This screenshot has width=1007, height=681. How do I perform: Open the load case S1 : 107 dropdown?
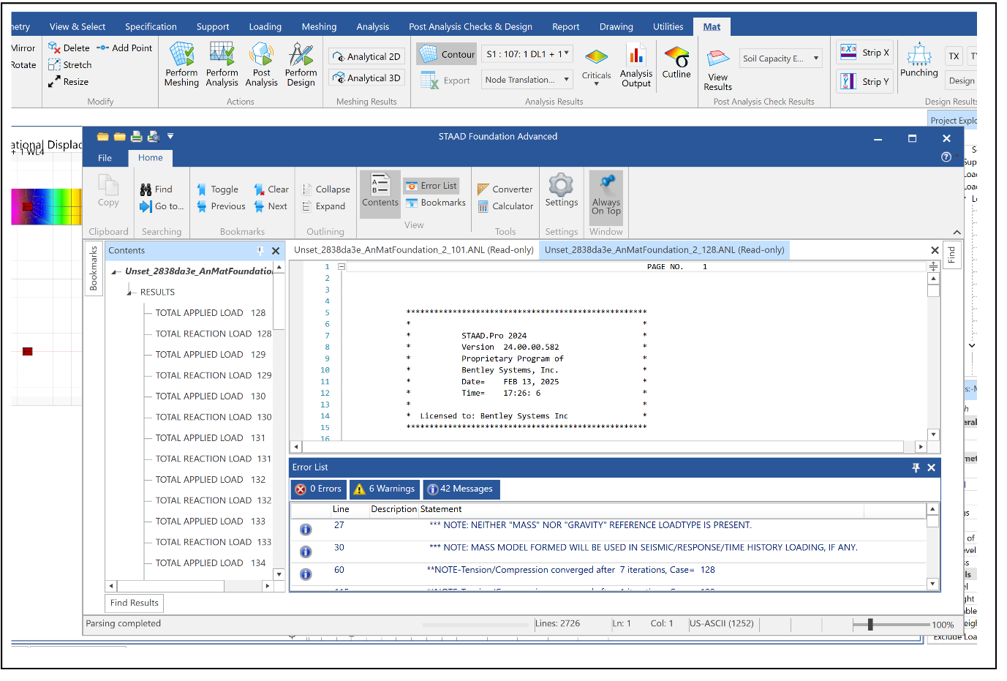point(527,53)
